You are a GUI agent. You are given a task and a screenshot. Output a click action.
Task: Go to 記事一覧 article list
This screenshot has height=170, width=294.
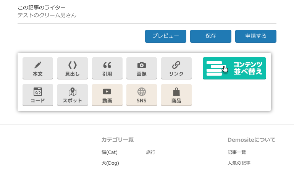[x=237, y=152]
